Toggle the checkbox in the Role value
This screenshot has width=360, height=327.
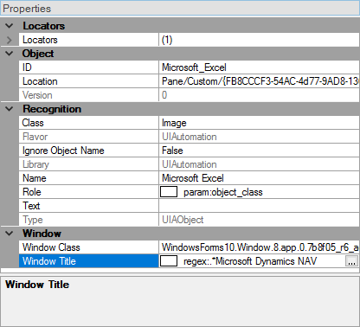(x=169, y=192)
